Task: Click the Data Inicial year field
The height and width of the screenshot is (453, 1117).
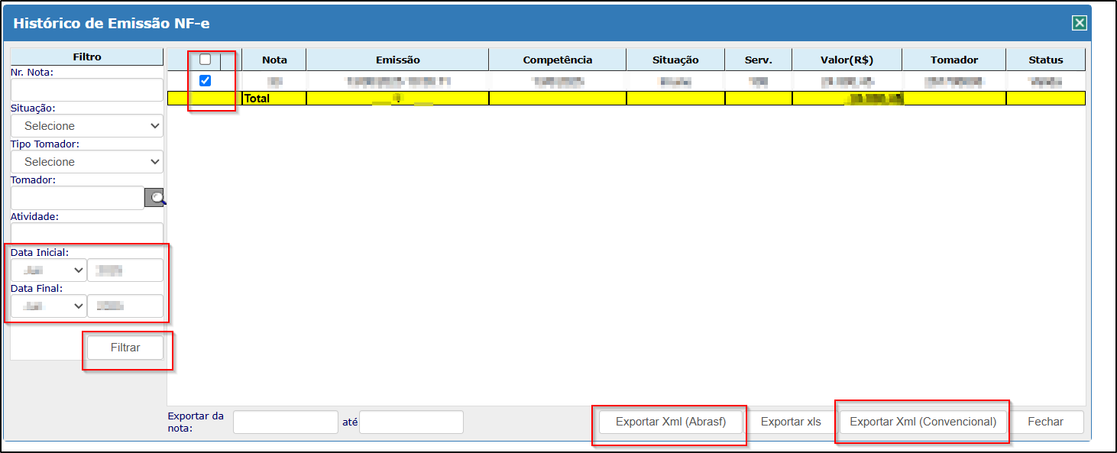Action: [125, 270]
